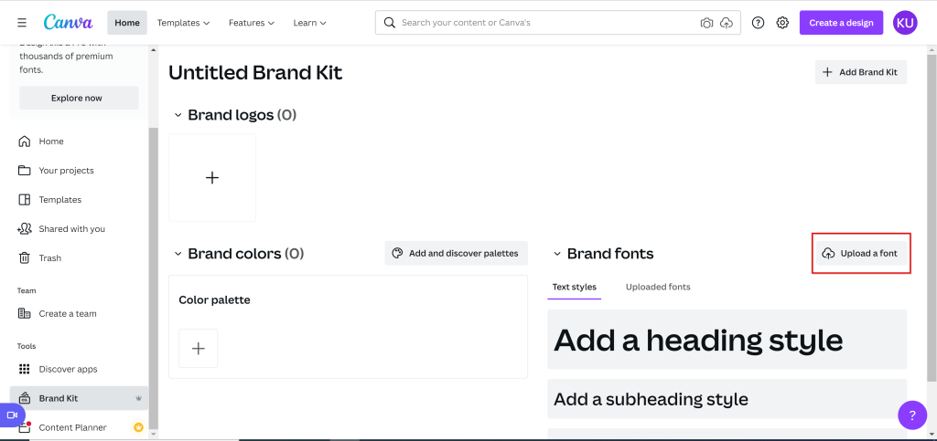Screen dimensions: 937x441
Task: Click the camera search icon
Action: point(706,23)
